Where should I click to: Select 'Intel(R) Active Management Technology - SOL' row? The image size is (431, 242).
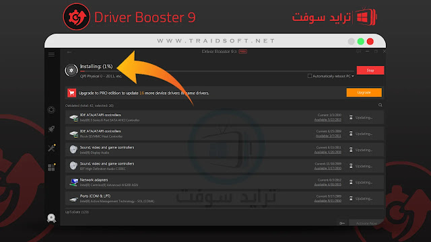224,198
